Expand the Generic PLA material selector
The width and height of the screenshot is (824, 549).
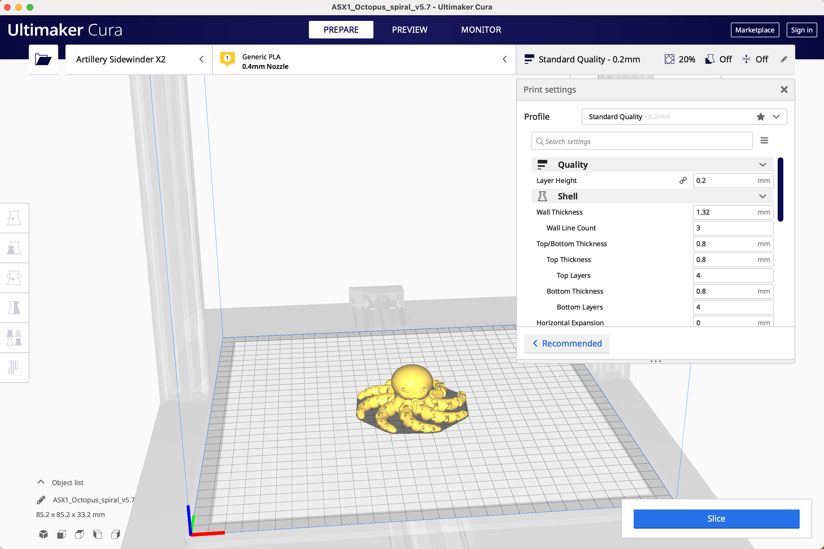[364, 59]
